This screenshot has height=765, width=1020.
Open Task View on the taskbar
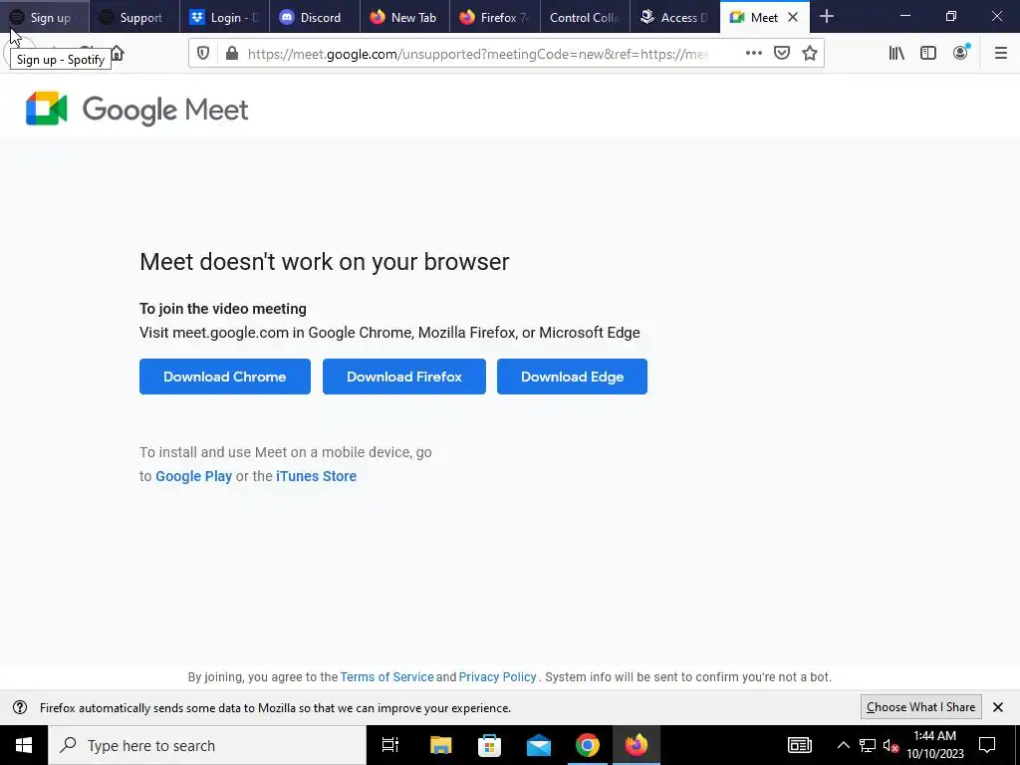390,745
